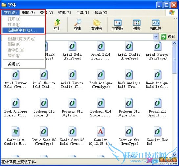Open the Edit (编辑) menu
The image size is (179, 166).
point(28,13)
